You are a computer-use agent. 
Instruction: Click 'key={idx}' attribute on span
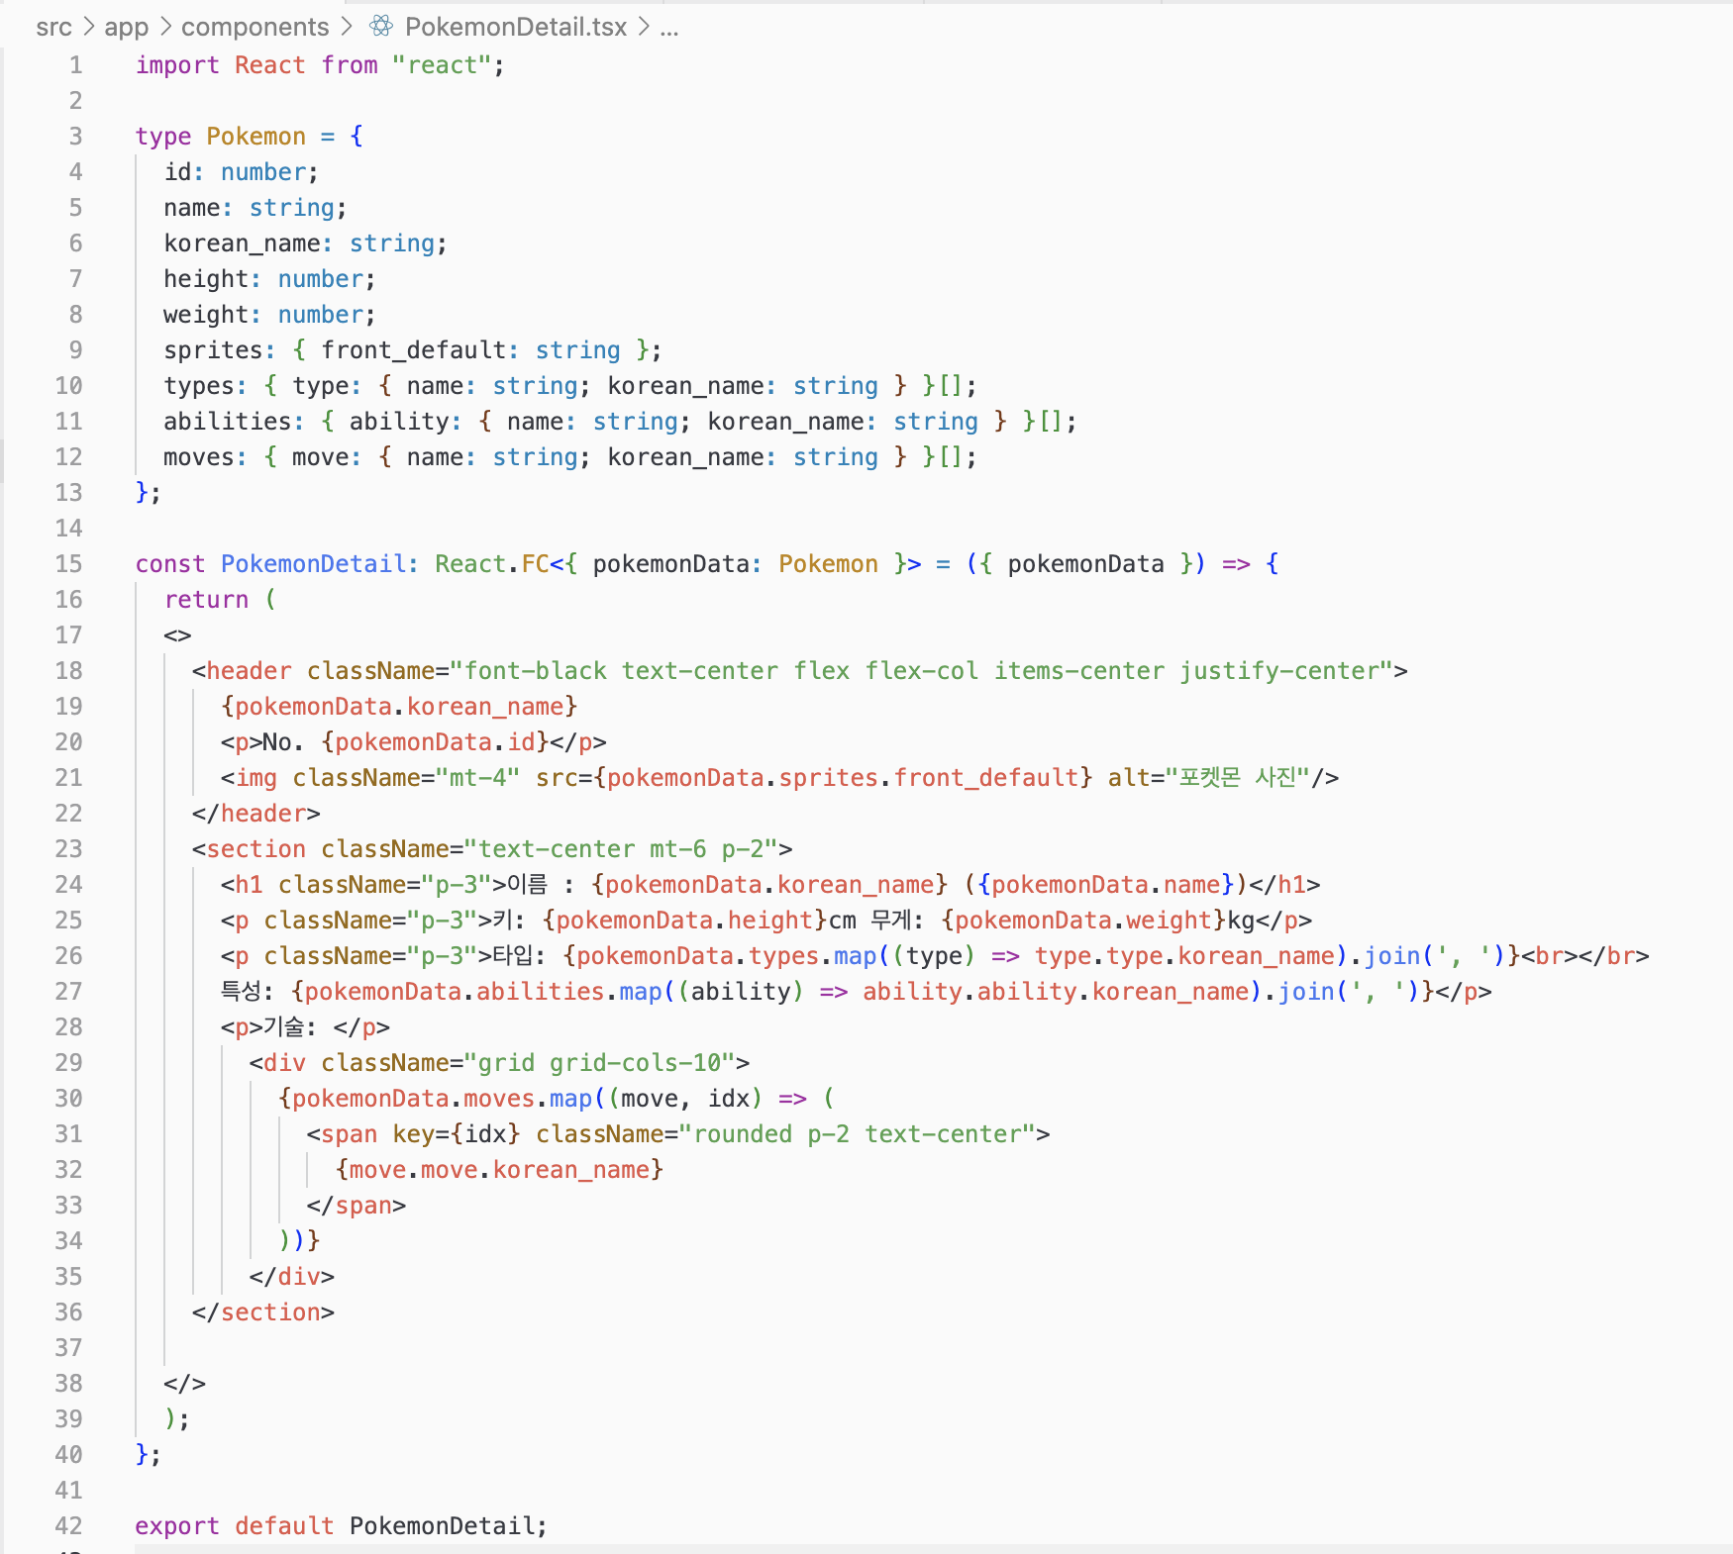click(x=457, y=1134)
